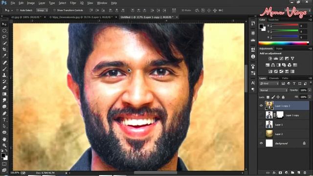Open the Opacity slider dropdown arrow
The width and height of the screenshot is (313, 176).
click(310, 90)
